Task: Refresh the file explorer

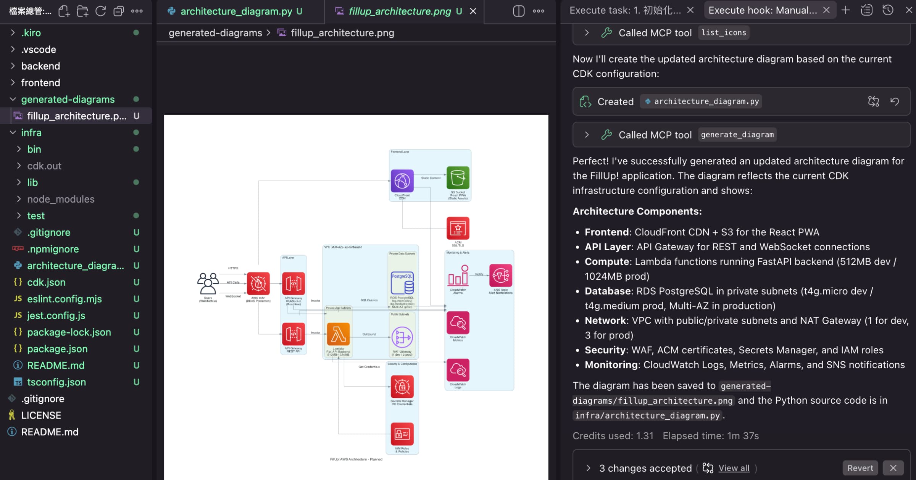Action: (x=100, y=11)
